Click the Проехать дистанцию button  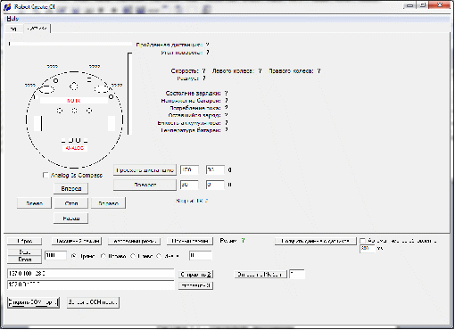click(x=145, y=170)
